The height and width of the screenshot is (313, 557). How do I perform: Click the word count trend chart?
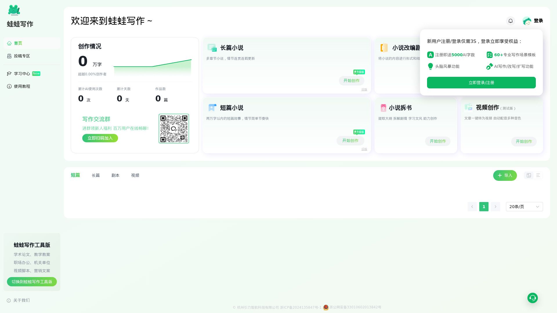(x=153, y=67)
